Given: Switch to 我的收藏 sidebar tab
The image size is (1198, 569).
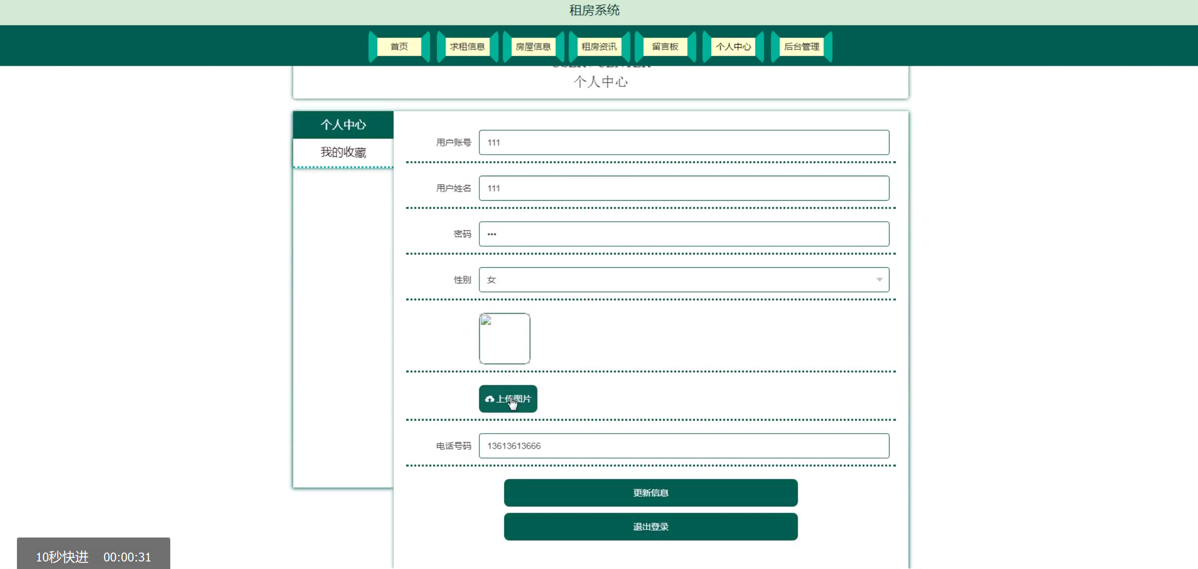Looking at the screenshot, I should tap(343, 152).
